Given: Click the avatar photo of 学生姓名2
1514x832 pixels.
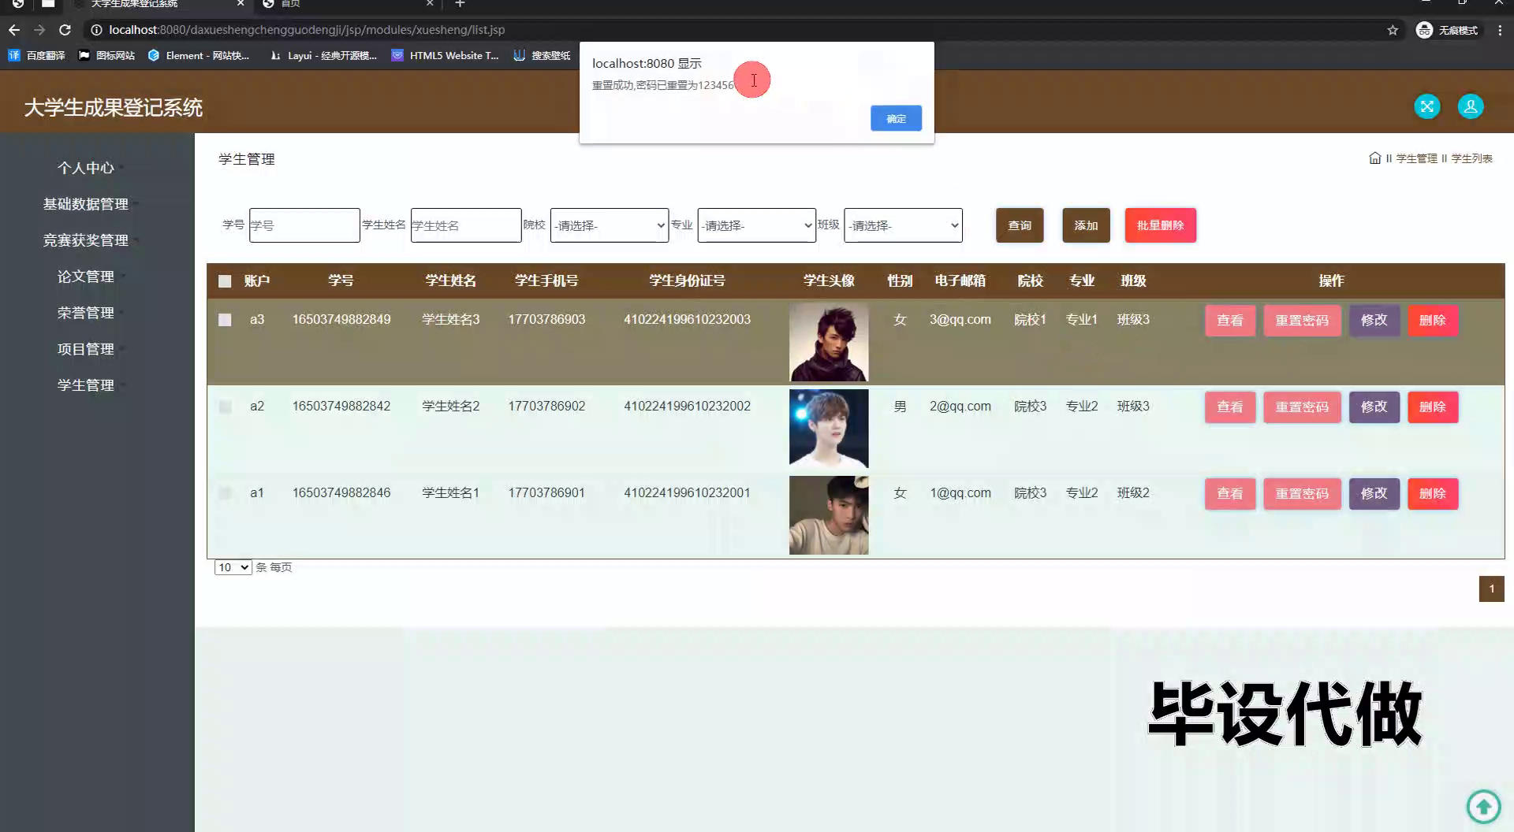Looking at the screenshot, I should click(x=829, y=429).
